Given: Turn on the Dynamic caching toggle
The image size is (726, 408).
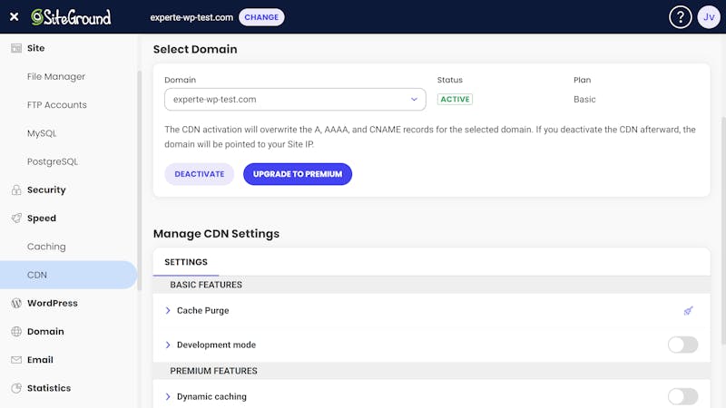Looking at the screenshot, I should coord(682,396).
